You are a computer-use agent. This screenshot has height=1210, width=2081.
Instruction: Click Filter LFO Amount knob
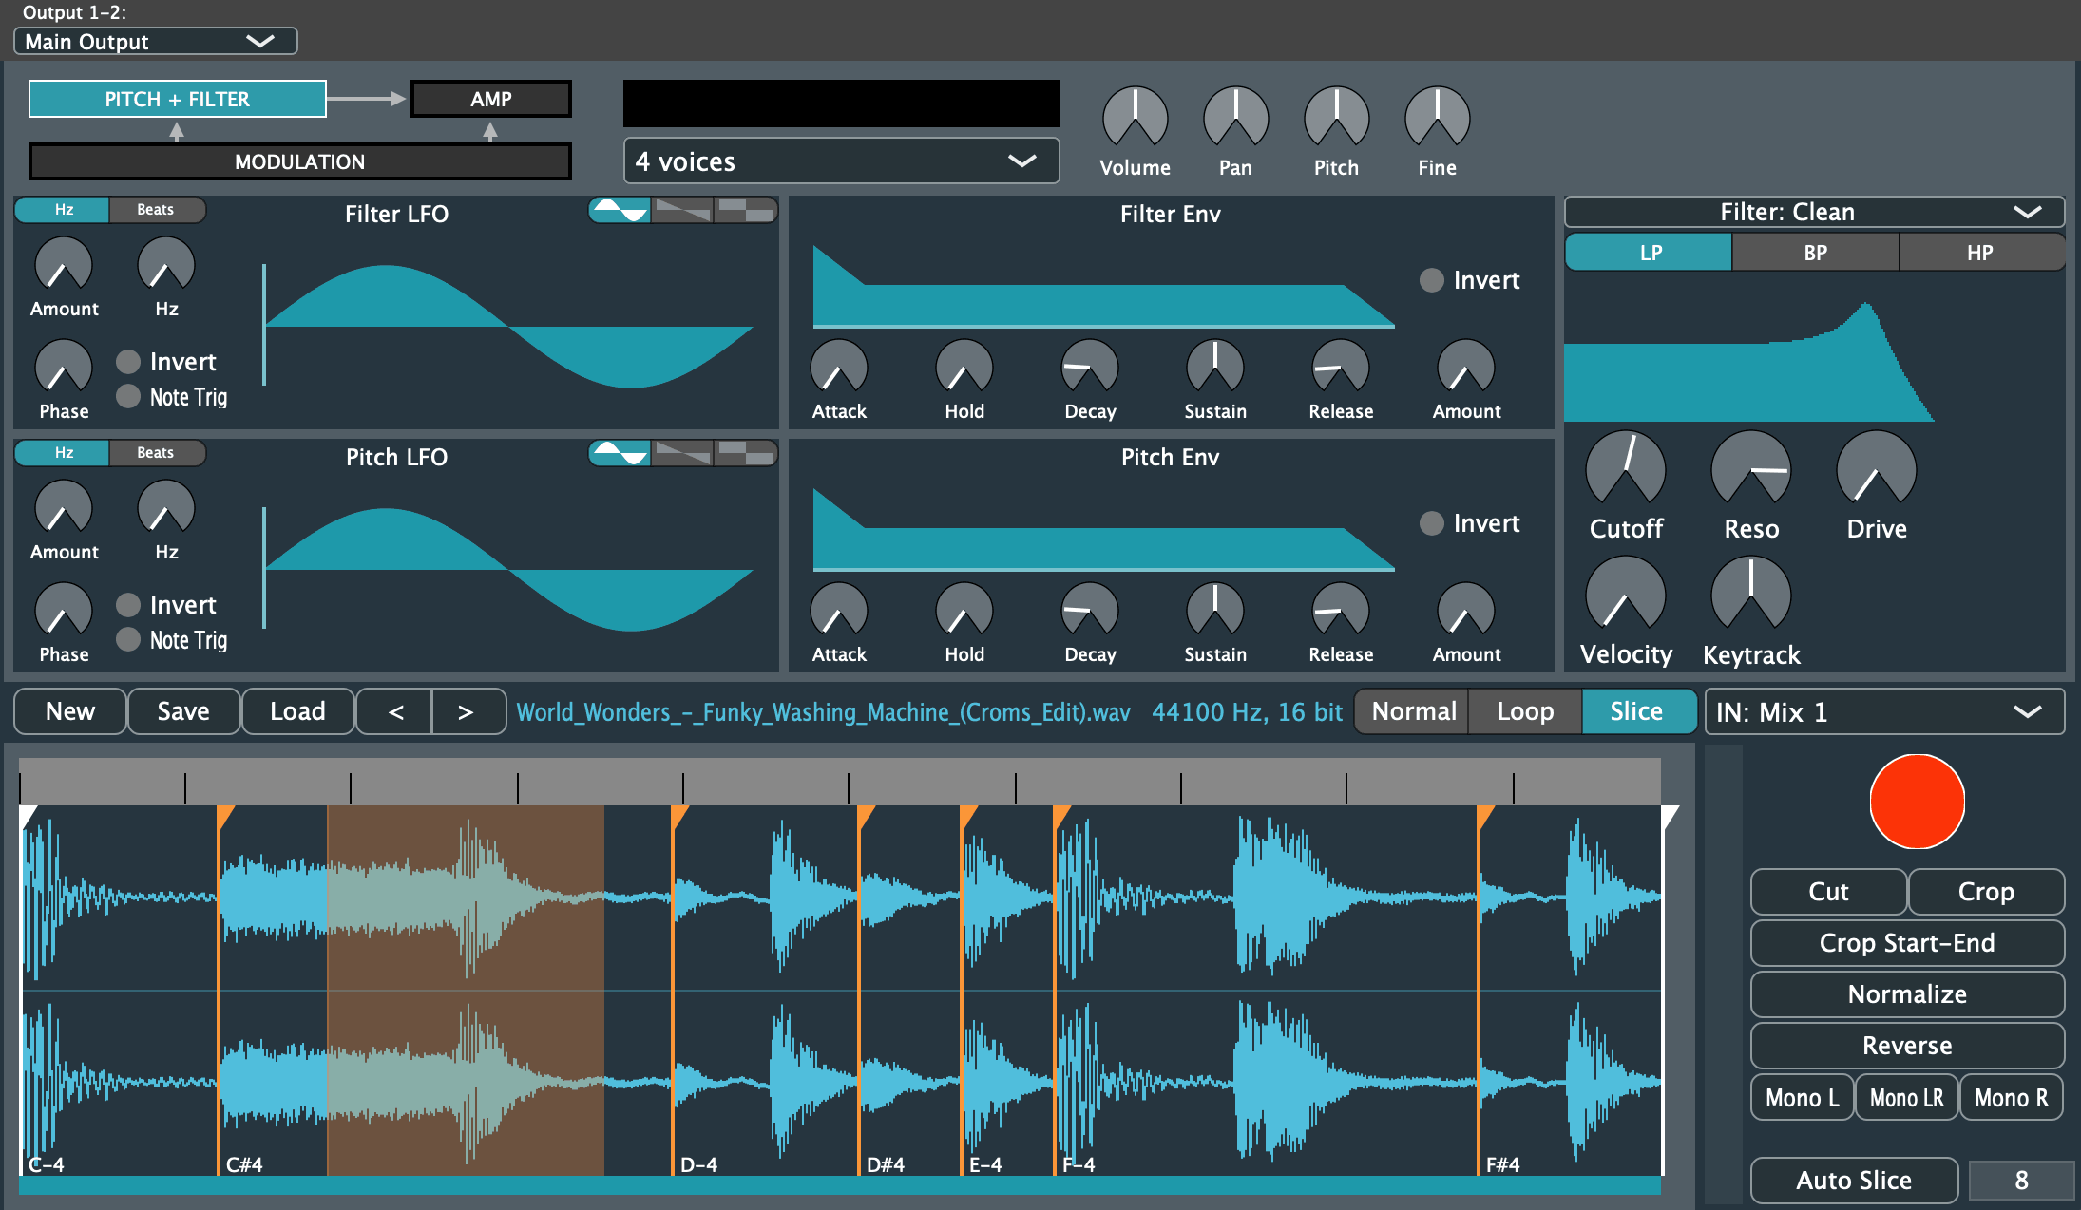click(64, 264)
